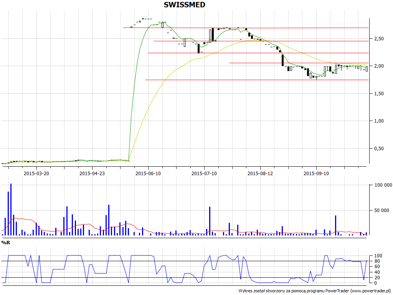Click the 1,50 price axis label

(379, 94)
